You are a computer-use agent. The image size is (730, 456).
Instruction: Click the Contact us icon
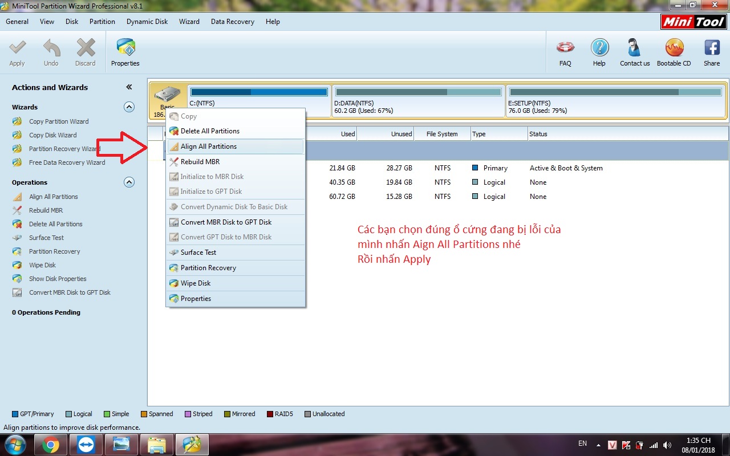pos(635,52)
